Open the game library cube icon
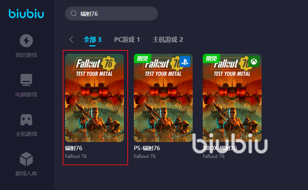 click(x=26, y=159)
